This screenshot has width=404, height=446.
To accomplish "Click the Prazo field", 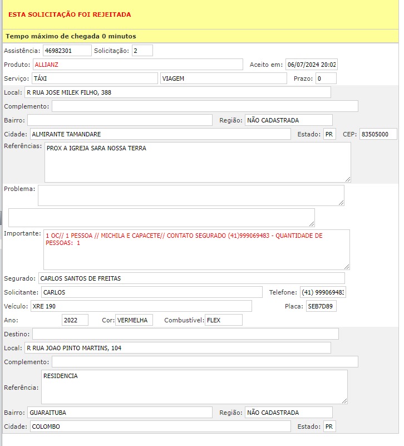I will click(x=326, y=79).
